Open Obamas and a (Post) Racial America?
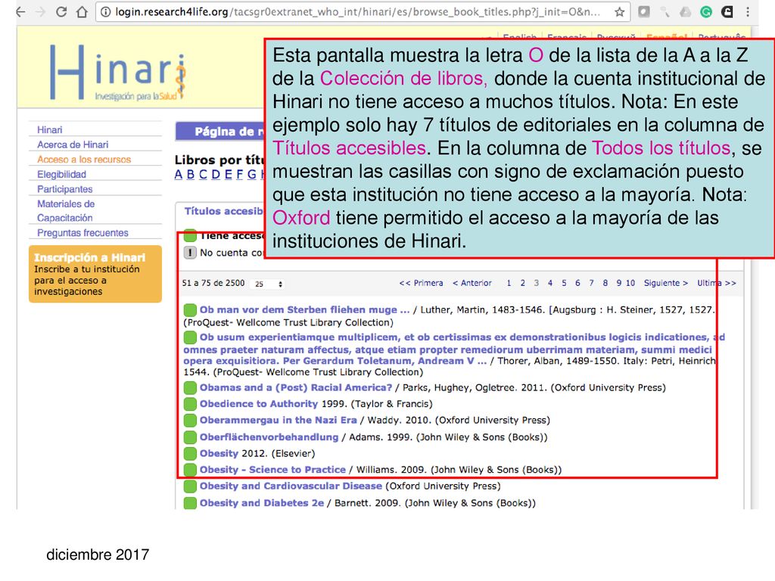775x581 pixels. 296,388
